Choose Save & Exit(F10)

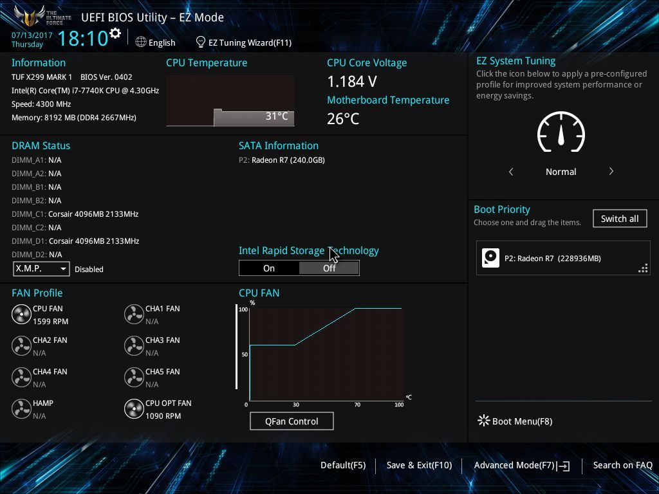tap(419, 465)
